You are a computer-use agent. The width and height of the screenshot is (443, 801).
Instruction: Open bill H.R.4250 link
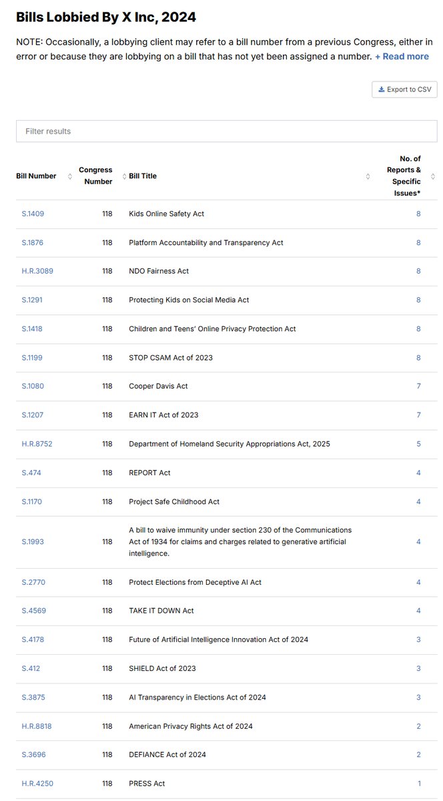click(x=37, y=784)
